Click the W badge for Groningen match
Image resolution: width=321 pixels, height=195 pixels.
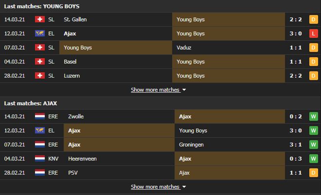pos(313,145)
